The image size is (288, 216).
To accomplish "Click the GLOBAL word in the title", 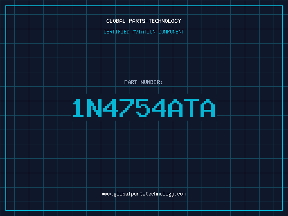I will point(116,21).
